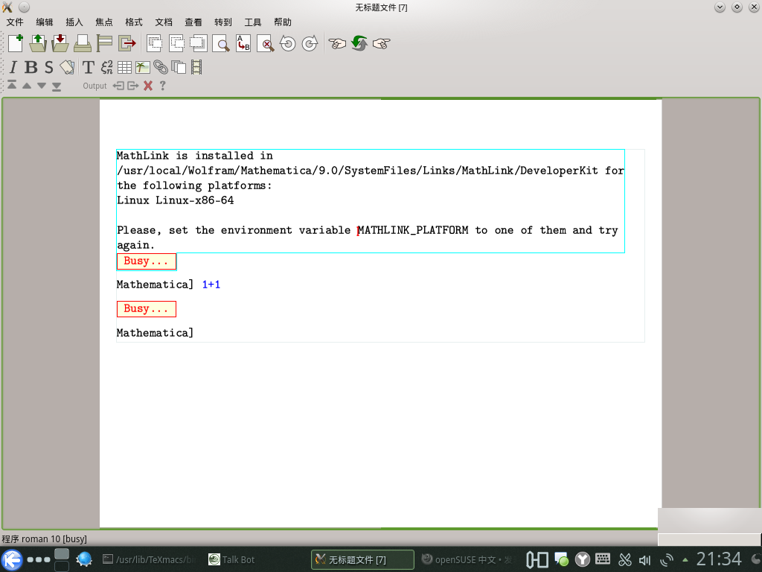
Task: Open the search (magnifier) tool
Action: point(221,43)
